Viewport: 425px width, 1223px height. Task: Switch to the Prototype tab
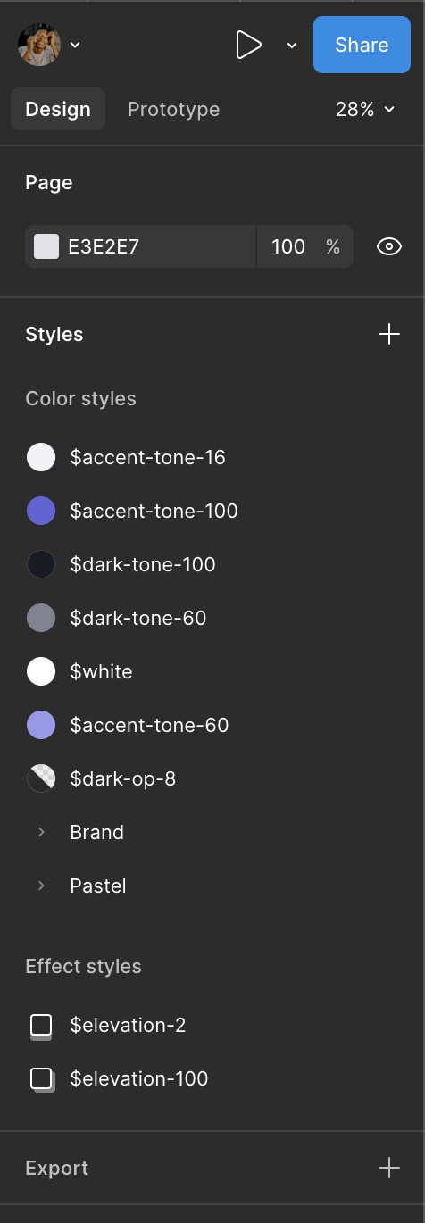coord(173,109)
